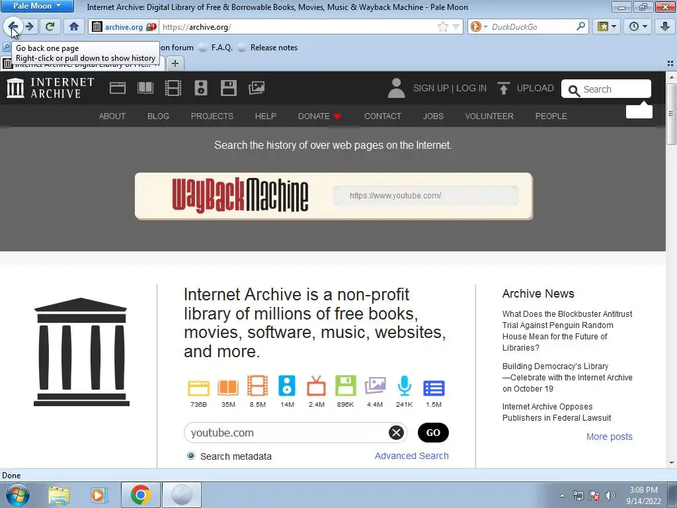Screen dimensions: 677x508
Task: Open the browser home page
Action: point(74,26)
